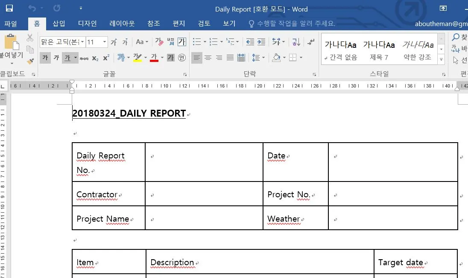Click the 수행할 작업을 알려 주세요 search box

click(x=292, y=23)
